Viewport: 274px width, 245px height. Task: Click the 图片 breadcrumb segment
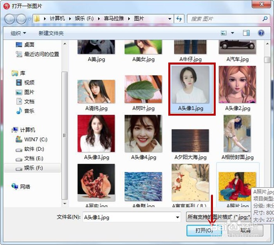pos(139,18)
